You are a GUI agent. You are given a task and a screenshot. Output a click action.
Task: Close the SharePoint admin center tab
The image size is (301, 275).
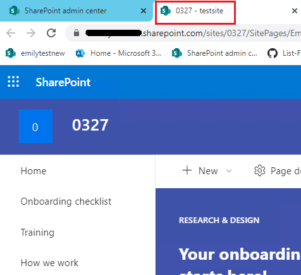[144, 11]
